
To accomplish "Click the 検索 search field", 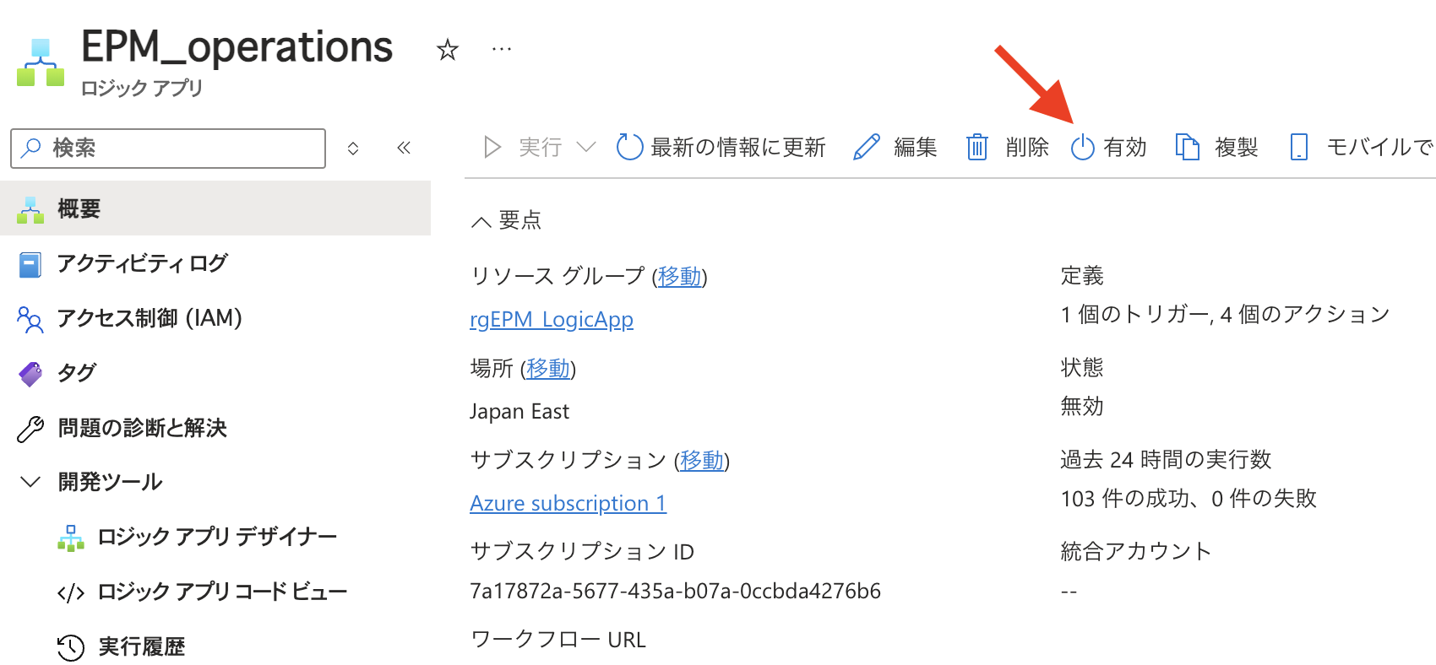I will click(168, 149).
